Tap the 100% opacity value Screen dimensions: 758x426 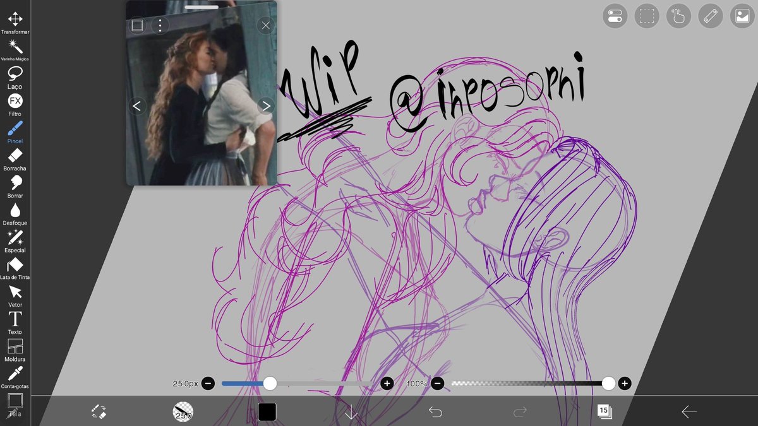click(417, 384)
